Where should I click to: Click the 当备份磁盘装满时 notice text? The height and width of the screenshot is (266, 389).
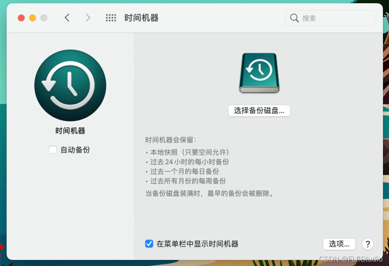(210, 193)
